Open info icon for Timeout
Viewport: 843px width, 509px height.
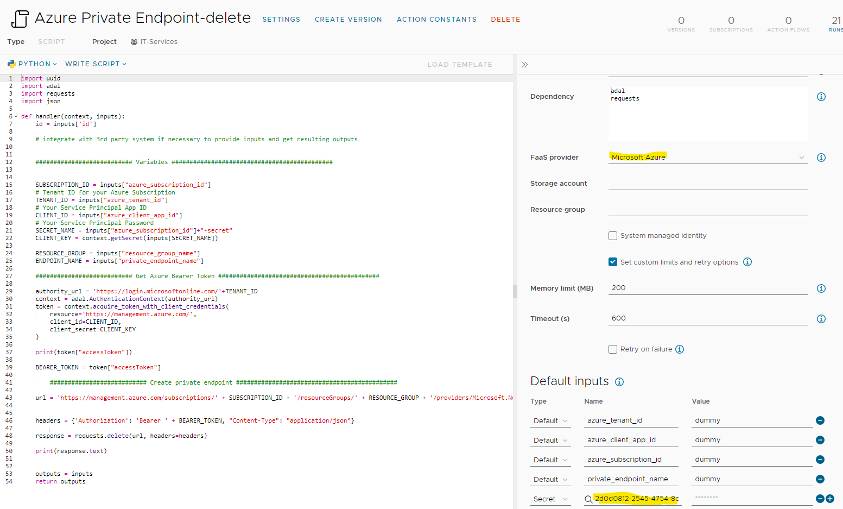pos(821,319)
